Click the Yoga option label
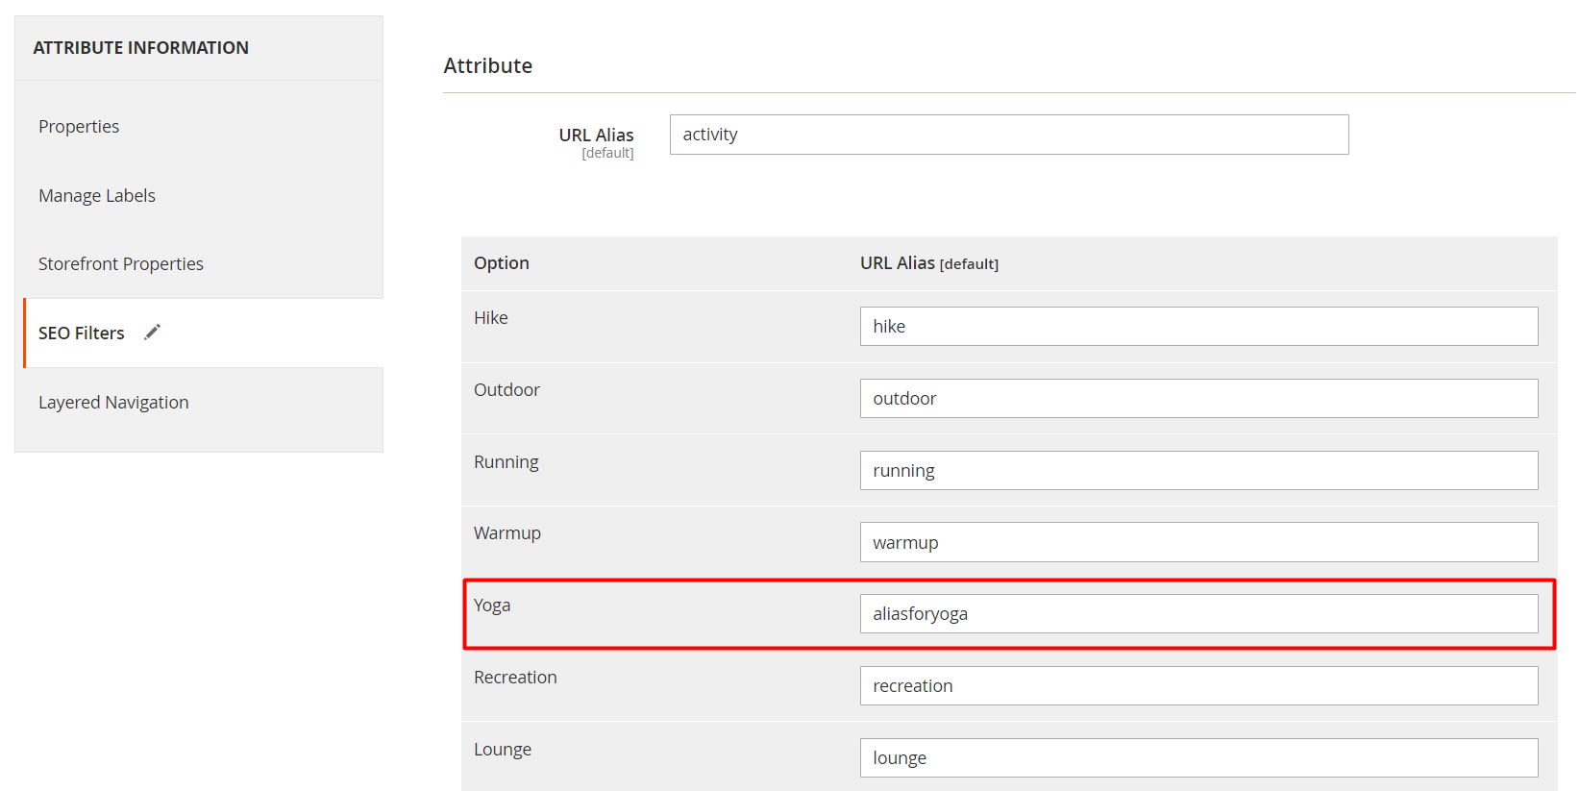Screen dimensions: 1580x791 tap(492, 606)
